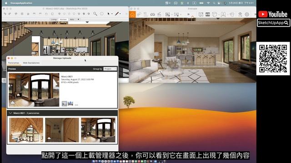Select the barn door panorama thumbnail
The image size is (291, 163).
click(62, 130)
